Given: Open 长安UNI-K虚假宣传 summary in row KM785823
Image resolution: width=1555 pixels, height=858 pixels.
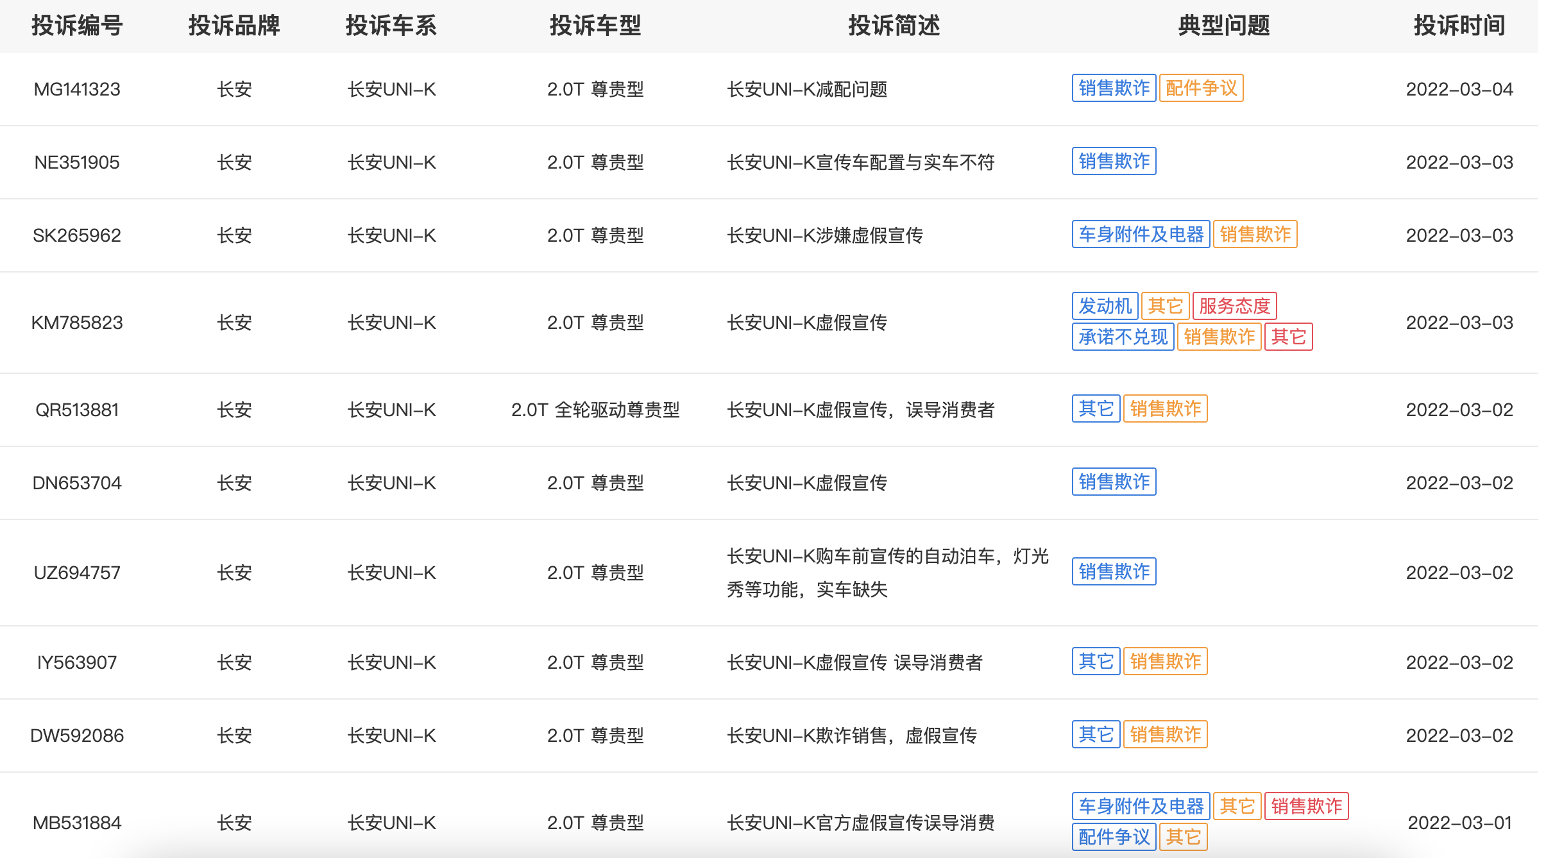Looking at the screenshot, I should click(x=807, y=323).
